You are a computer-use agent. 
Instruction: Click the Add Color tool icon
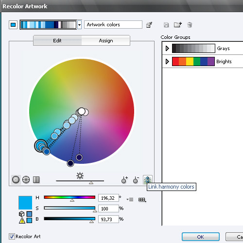pyautogui.click(x=124, y=180)
